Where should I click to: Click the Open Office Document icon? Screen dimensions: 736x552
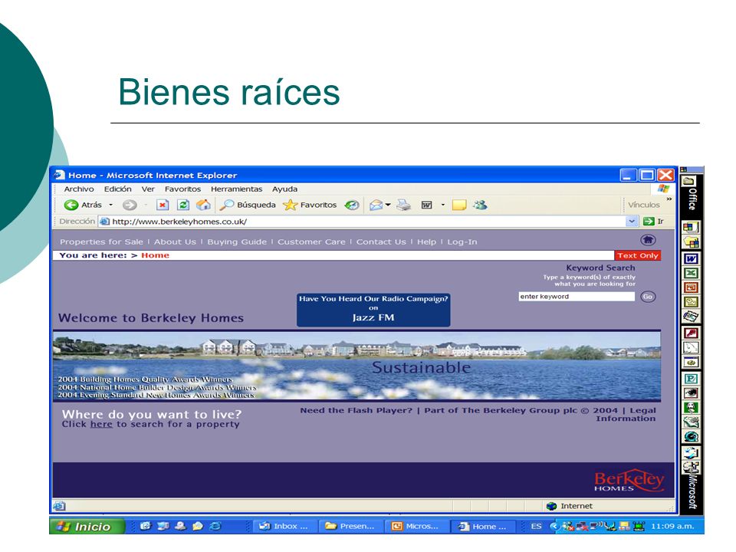click(691, 242)
